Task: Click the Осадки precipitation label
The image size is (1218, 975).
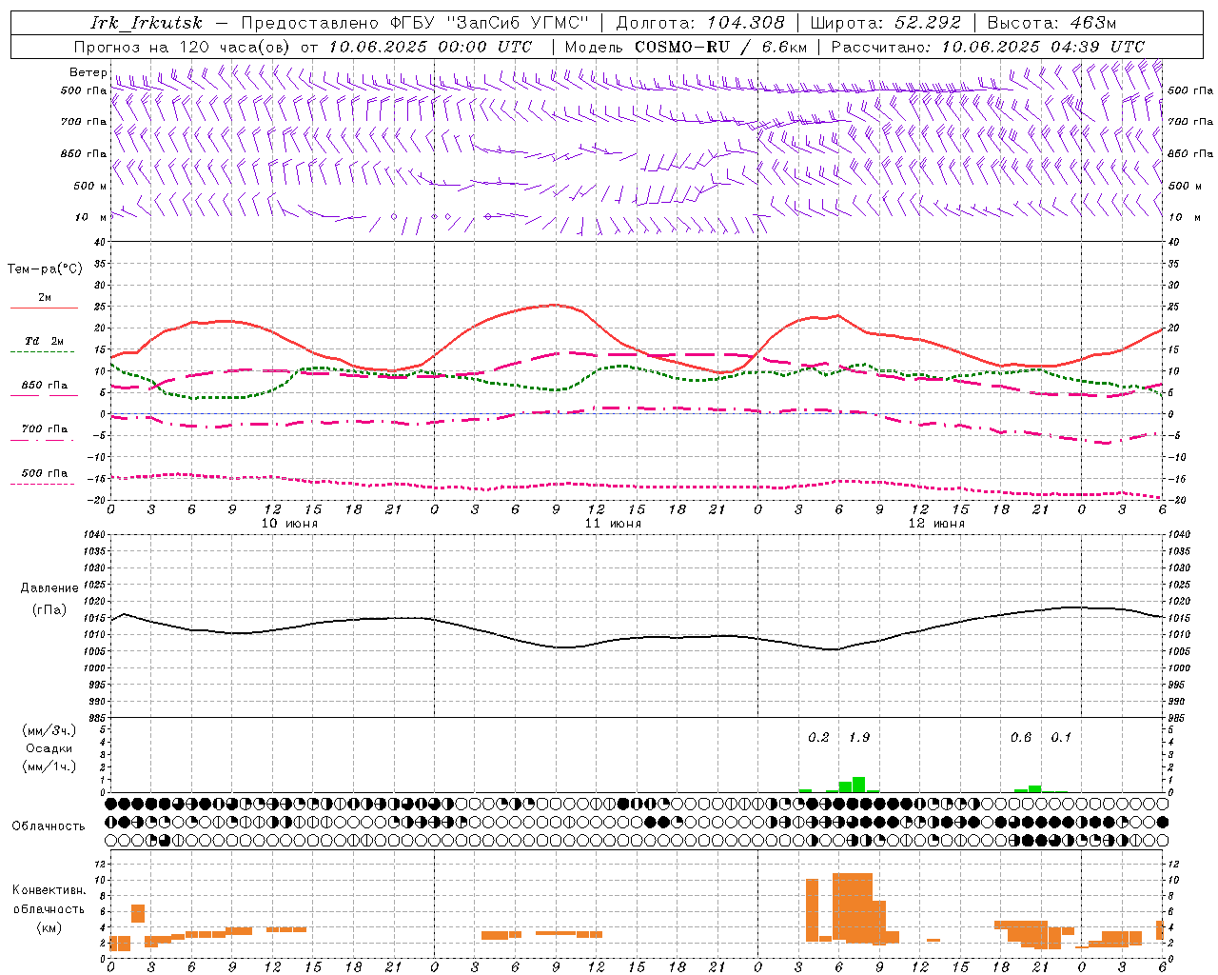Action: pos(49,748)
